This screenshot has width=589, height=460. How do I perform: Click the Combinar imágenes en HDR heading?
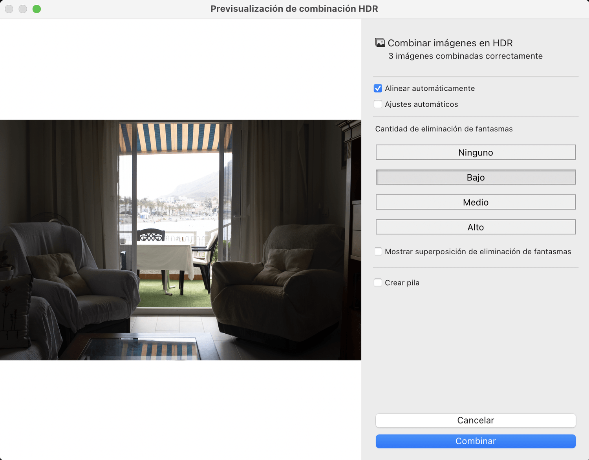coord(450,43)
